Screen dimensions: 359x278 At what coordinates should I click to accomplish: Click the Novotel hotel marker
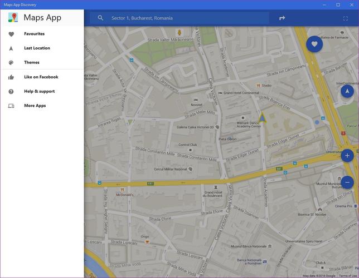tap(196, 100)
